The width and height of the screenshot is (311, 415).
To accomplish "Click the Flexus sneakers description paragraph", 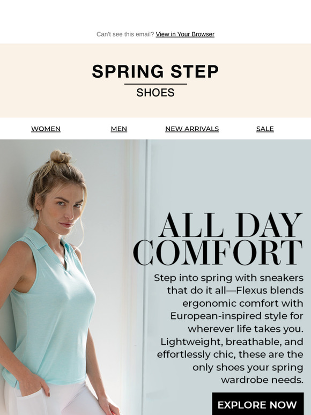I will pyautogui.click(x=229, y=329).
